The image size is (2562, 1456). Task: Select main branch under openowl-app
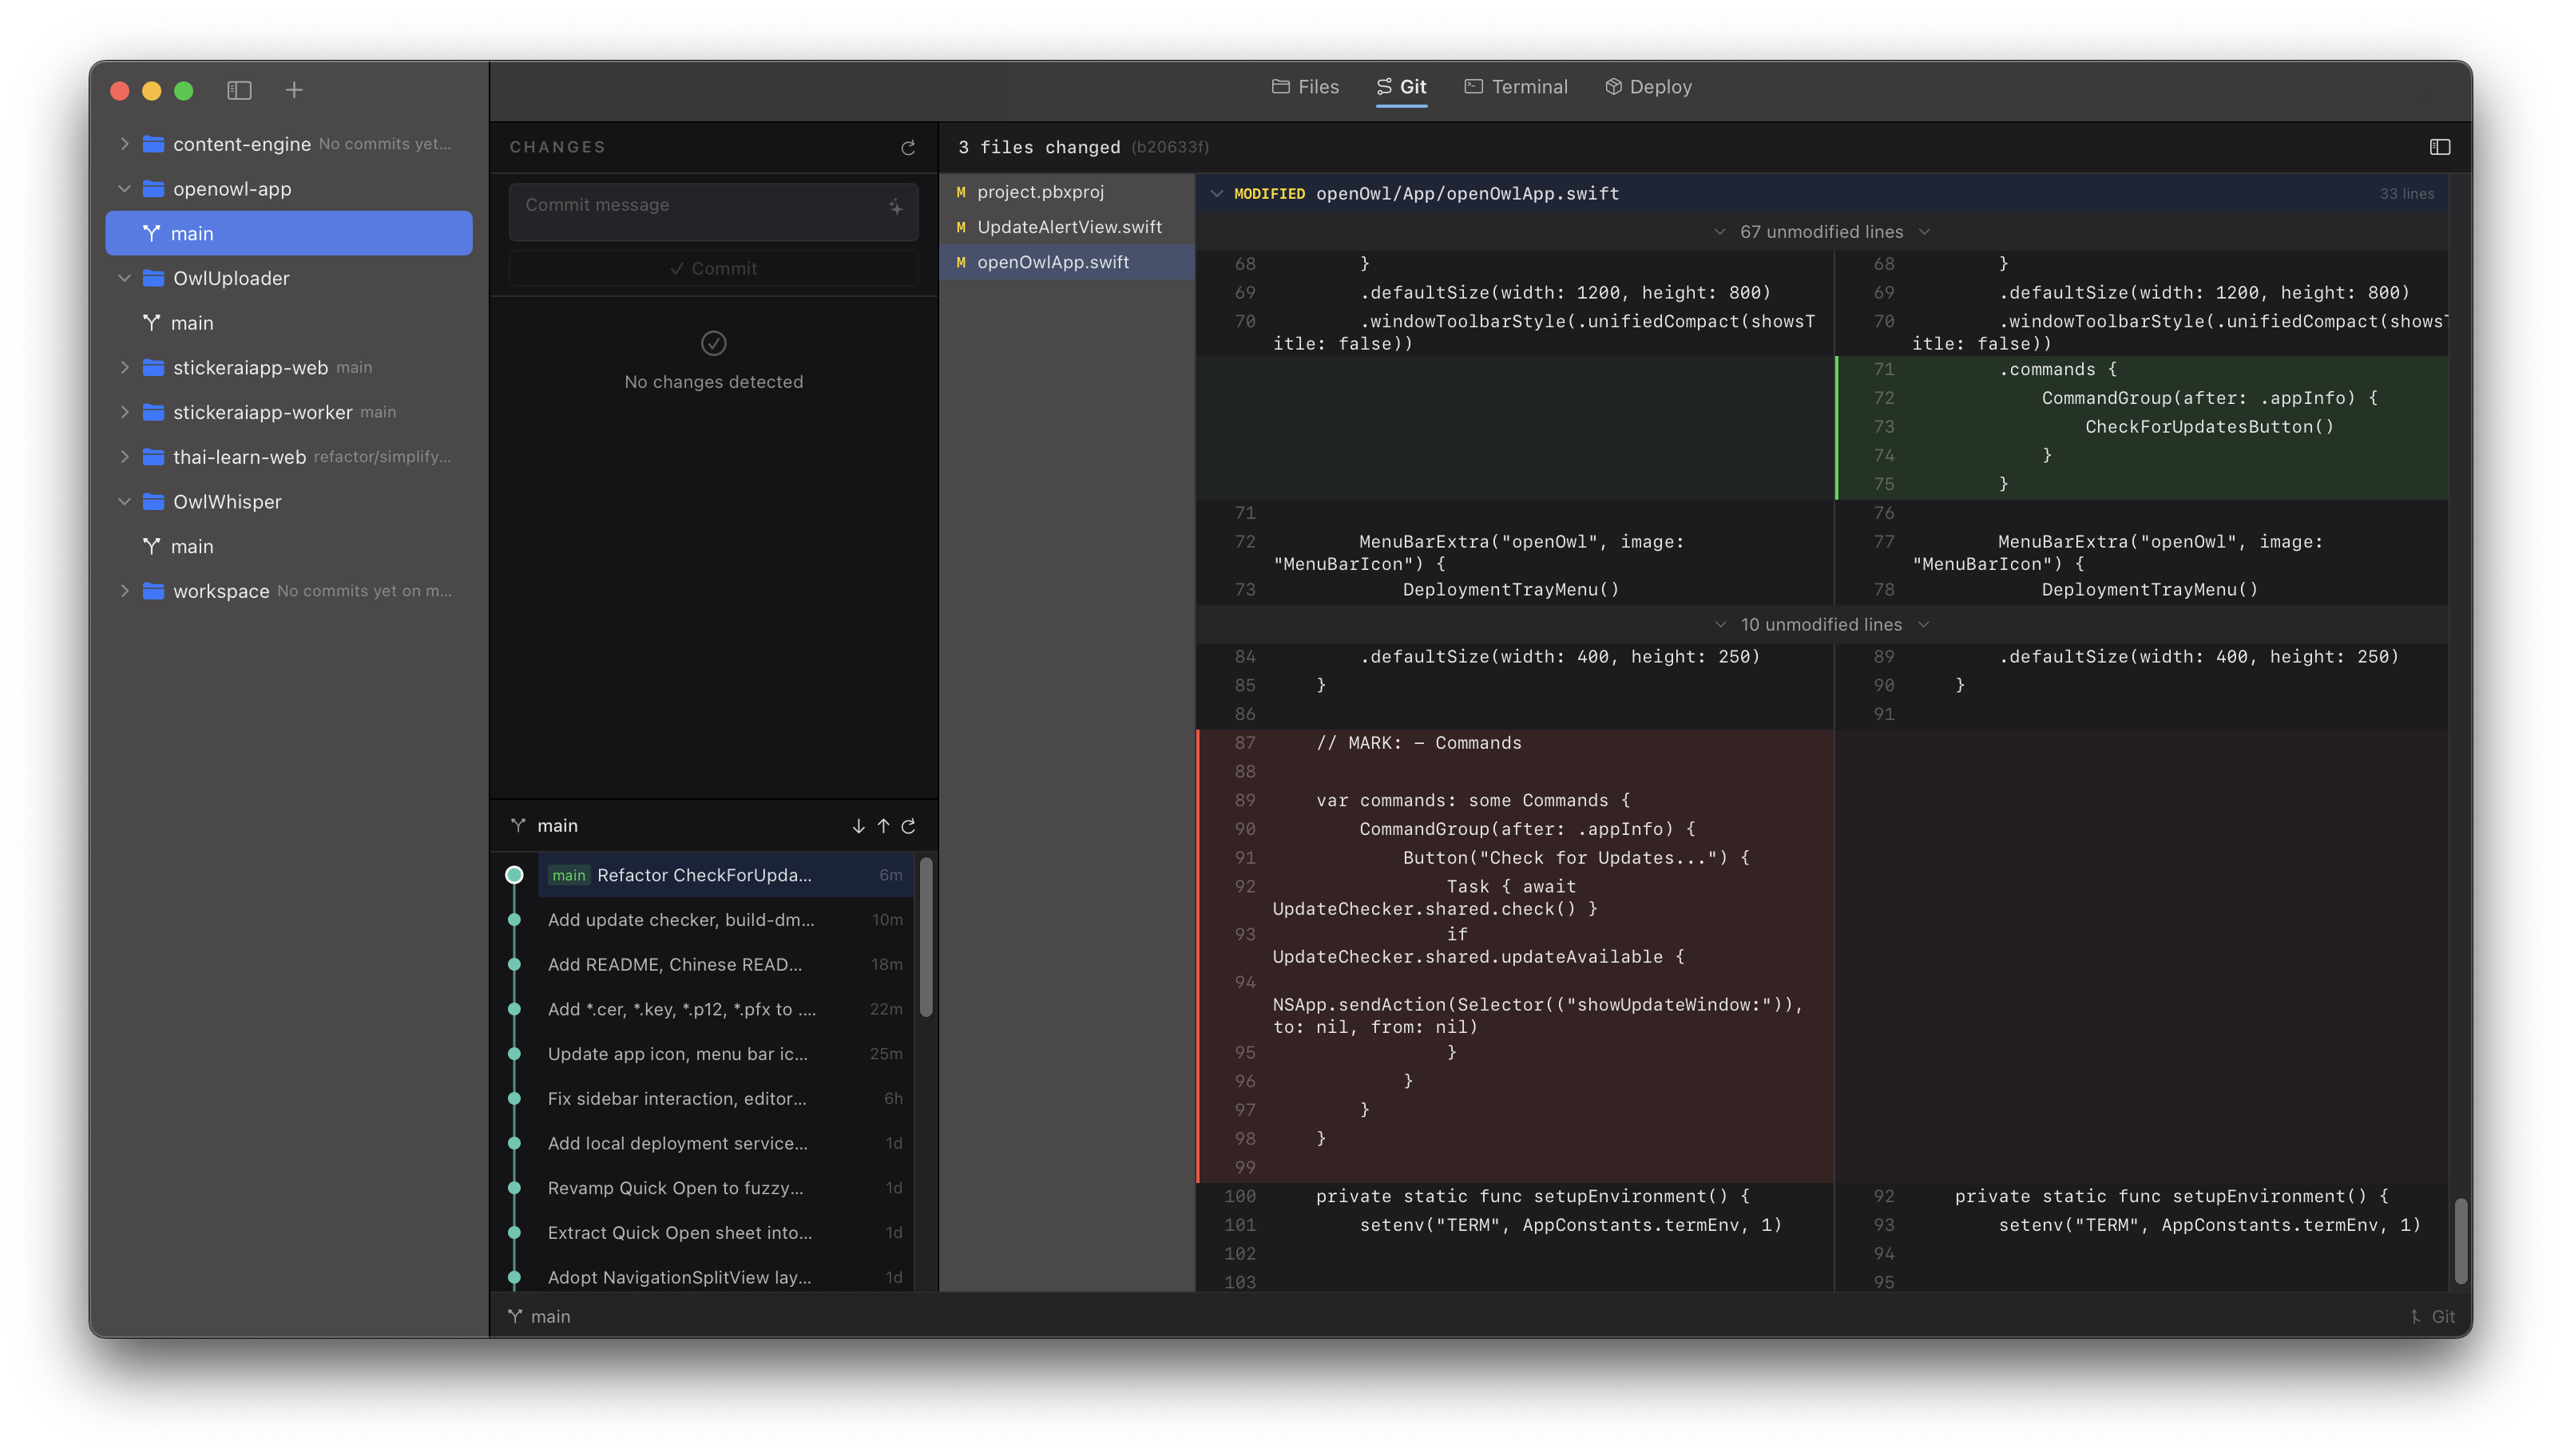289,233
